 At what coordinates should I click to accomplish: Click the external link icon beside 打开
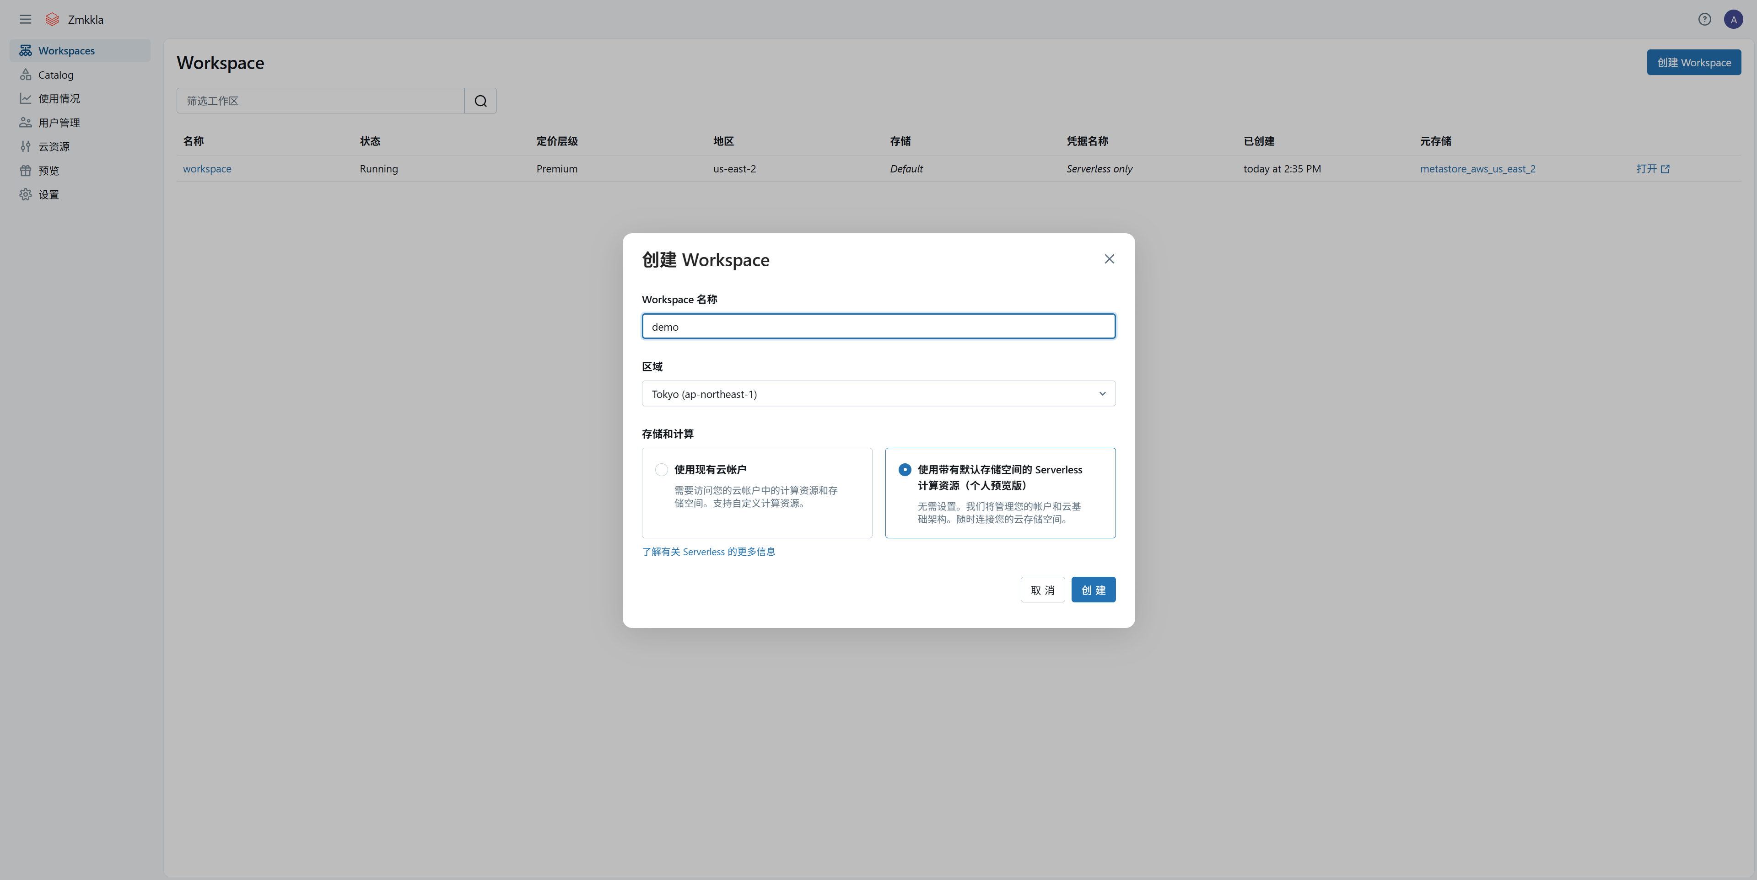coord(1665,169)
